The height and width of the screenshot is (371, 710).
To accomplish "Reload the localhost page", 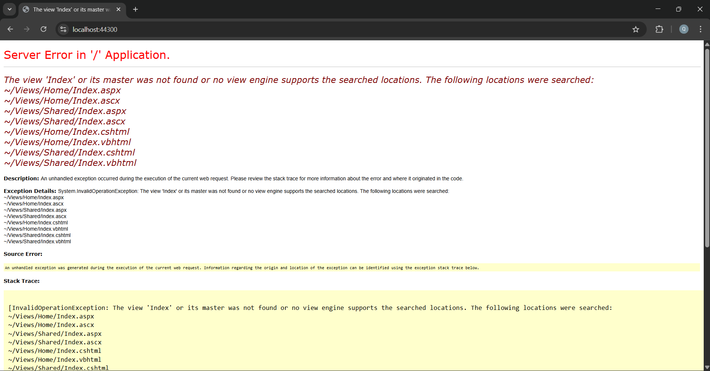I will [x=43, y=29].
